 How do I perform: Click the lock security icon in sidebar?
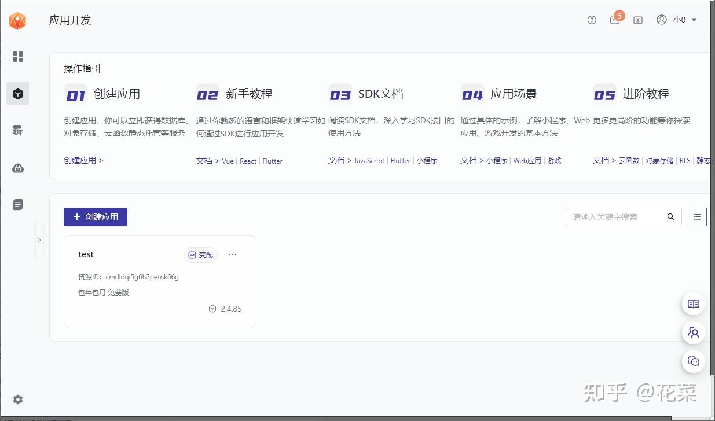(17, 167)
